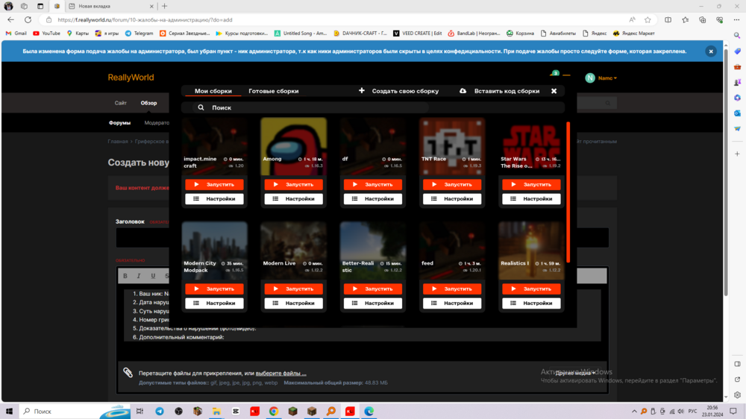746x419 pixels.
Task: Expand the Name user account dropdown
Action: 607,78
